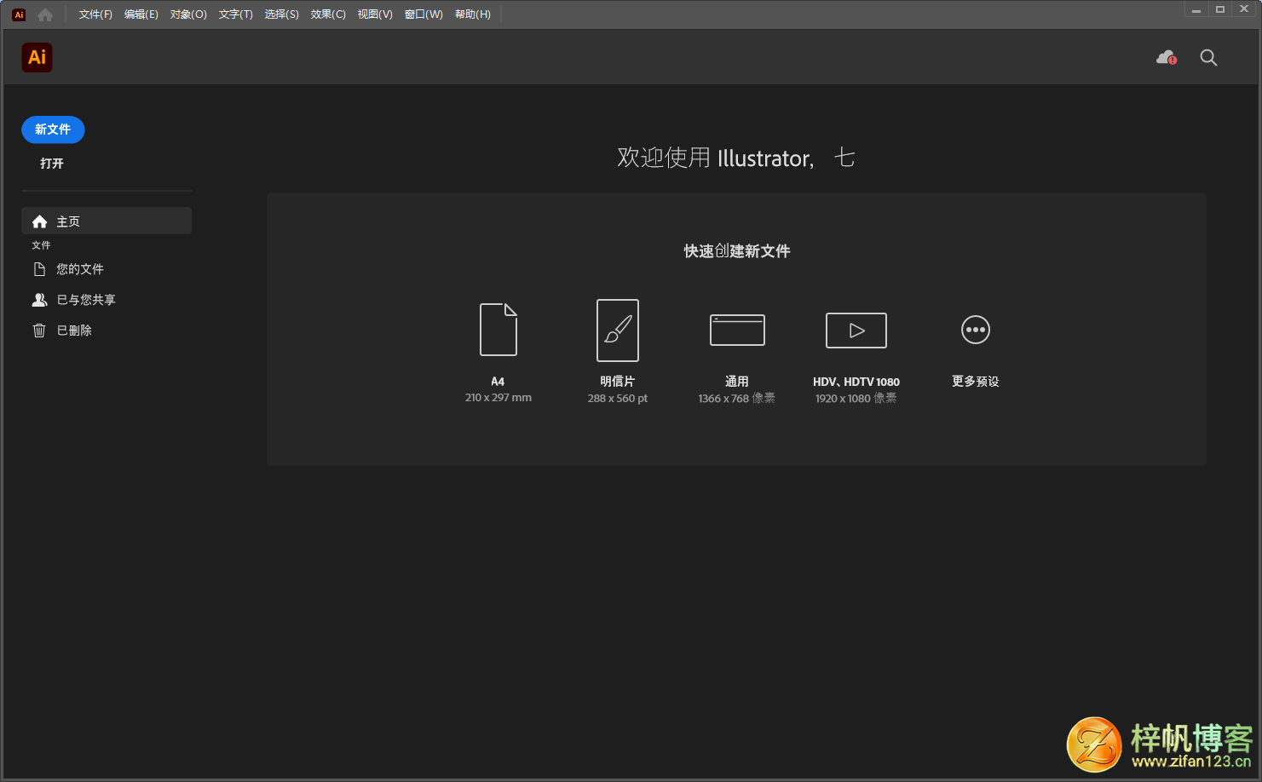The width and height of the screenshot is (1262, 782).
Task: Choose the 通用 web preset icon
Action: pos(737,330)
